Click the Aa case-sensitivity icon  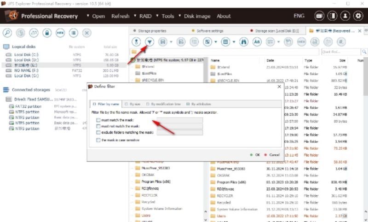click(x=257, y=42)
